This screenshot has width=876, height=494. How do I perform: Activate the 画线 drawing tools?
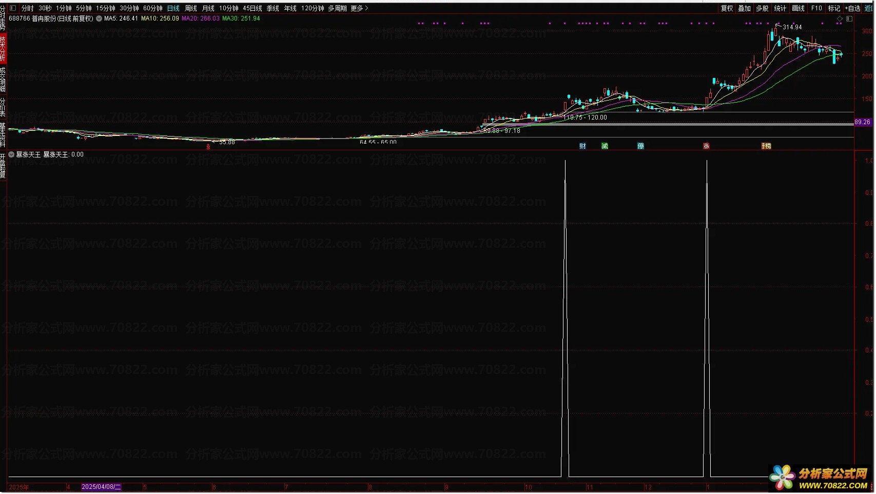(x=799, y=8)
